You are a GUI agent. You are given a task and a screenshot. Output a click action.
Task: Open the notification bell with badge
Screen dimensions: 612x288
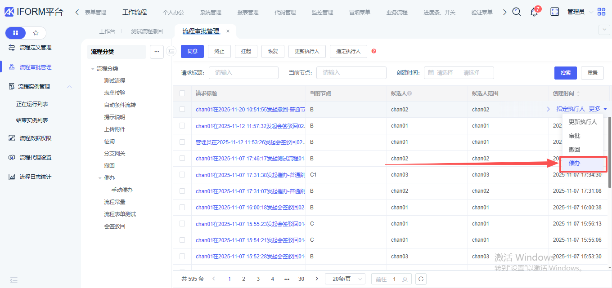(x=534, y=12)
